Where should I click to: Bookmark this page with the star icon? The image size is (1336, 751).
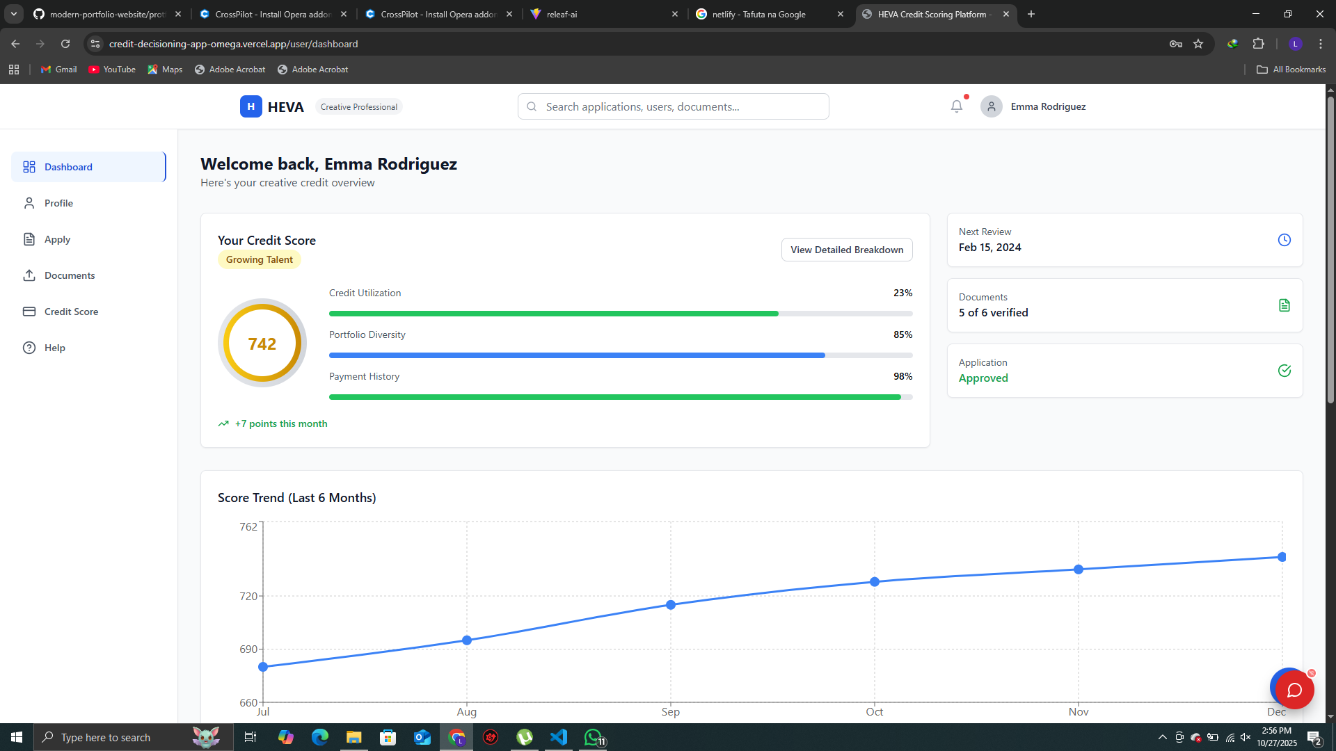pos(1198,44)
